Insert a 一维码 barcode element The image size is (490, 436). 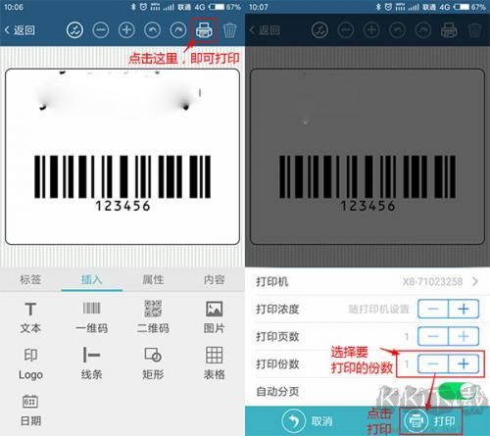tap(91, 317)
